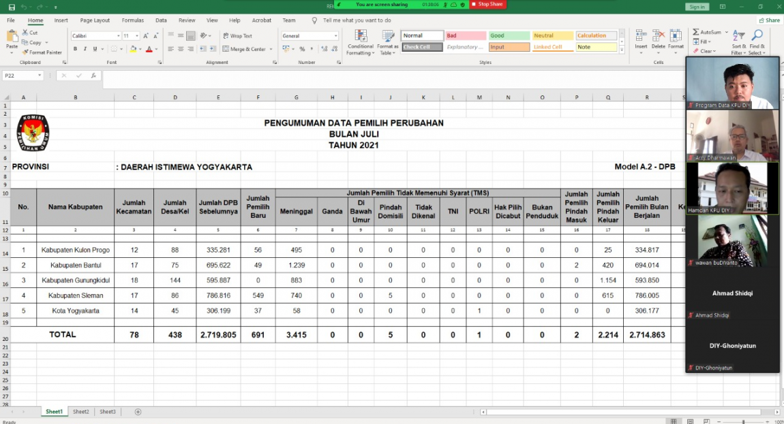Click the Sign in button

coord(697,7)
